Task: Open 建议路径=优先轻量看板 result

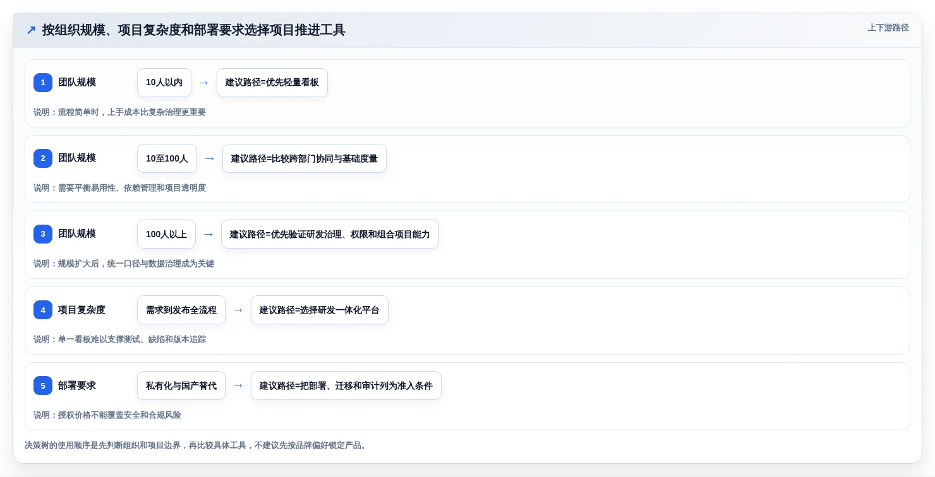Action: pos(272,83)
